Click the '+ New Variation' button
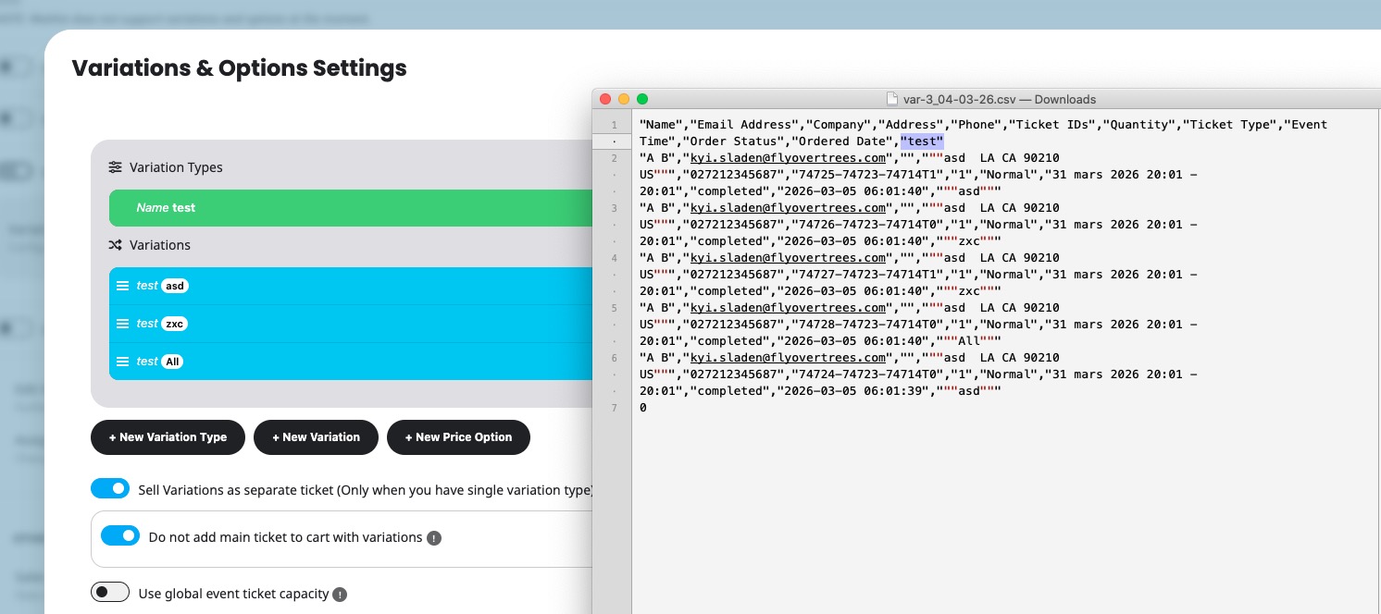Screen dimensions: 1381x614 pyautogui.click(x=316, y=437)
